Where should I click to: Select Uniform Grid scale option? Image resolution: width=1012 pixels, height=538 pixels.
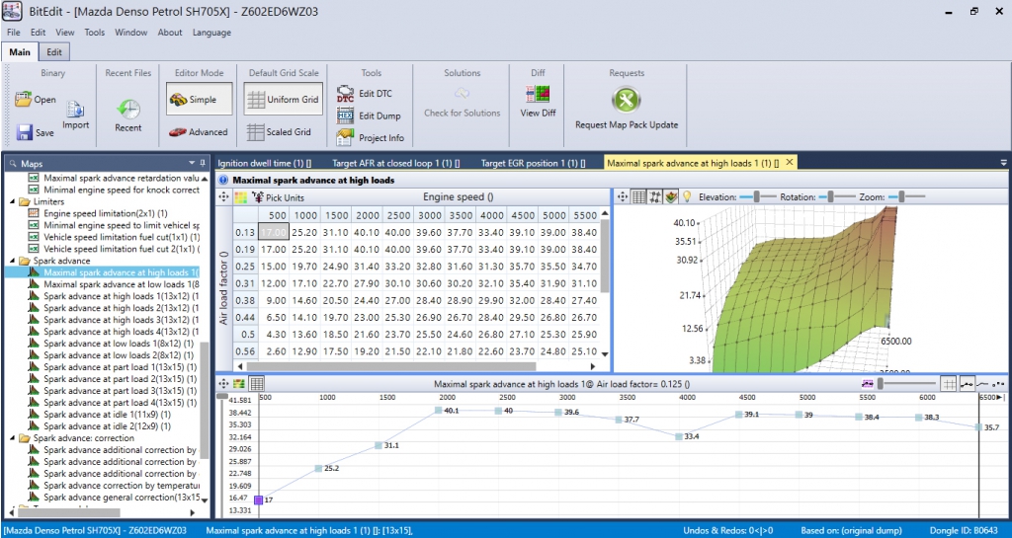(x=284, y=100)
